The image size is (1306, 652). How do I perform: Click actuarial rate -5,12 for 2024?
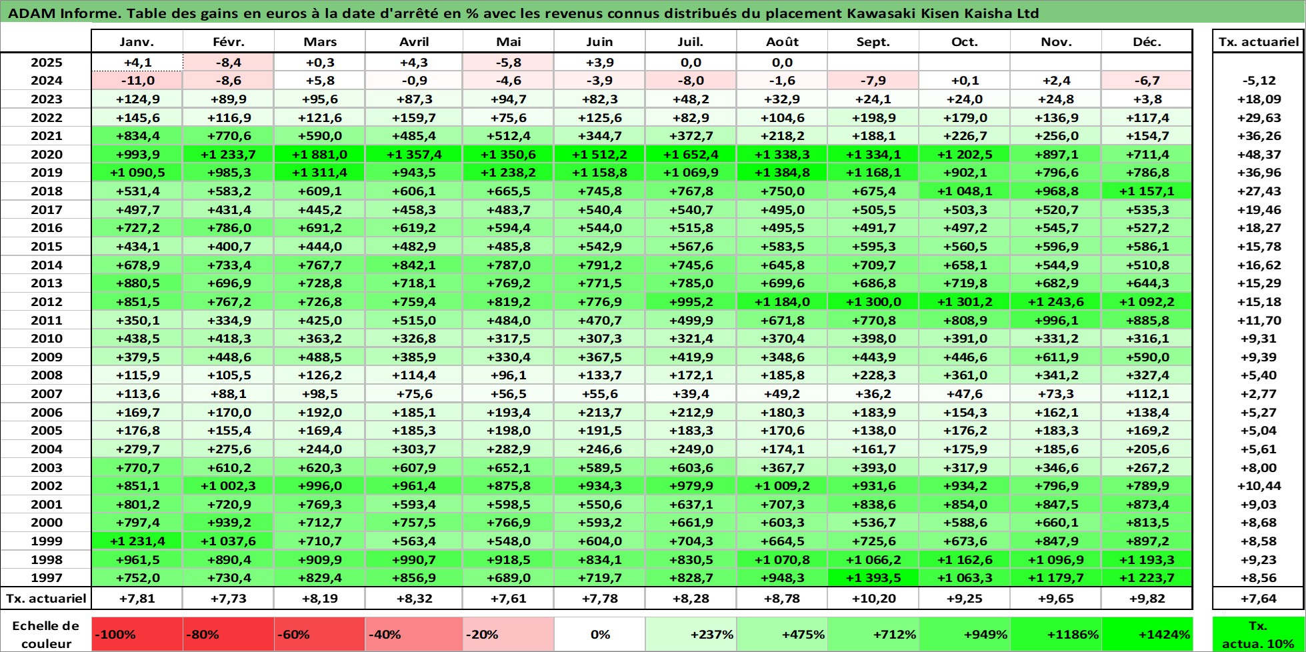click(x=1259, y=81)
